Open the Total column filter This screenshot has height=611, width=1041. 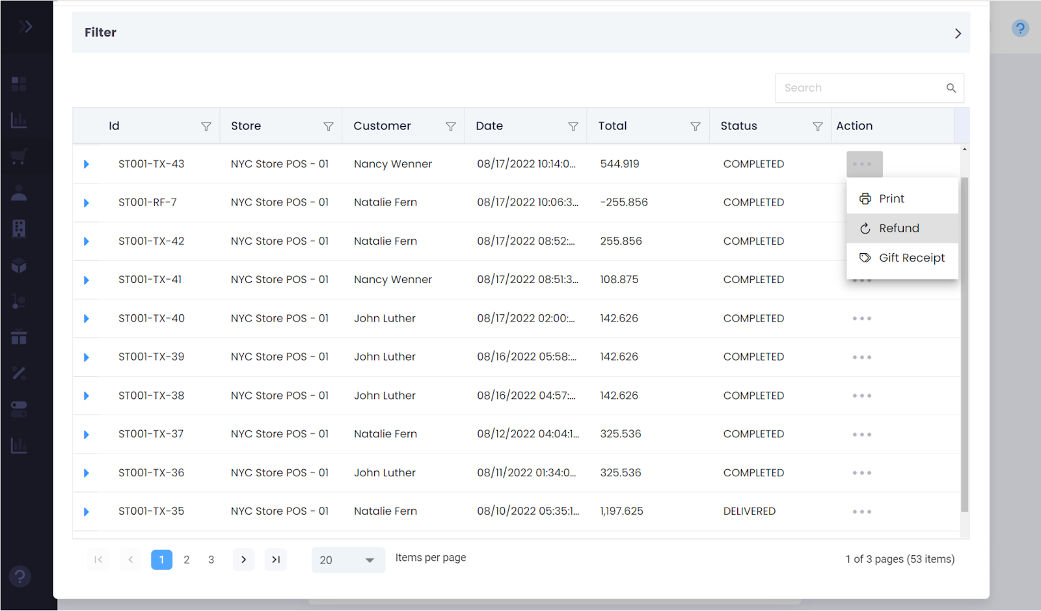tap(695, 126)
